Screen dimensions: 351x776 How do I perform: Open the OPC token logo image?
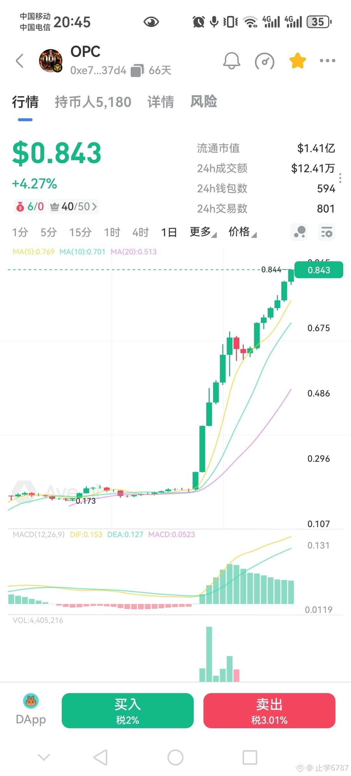[51, 61]
